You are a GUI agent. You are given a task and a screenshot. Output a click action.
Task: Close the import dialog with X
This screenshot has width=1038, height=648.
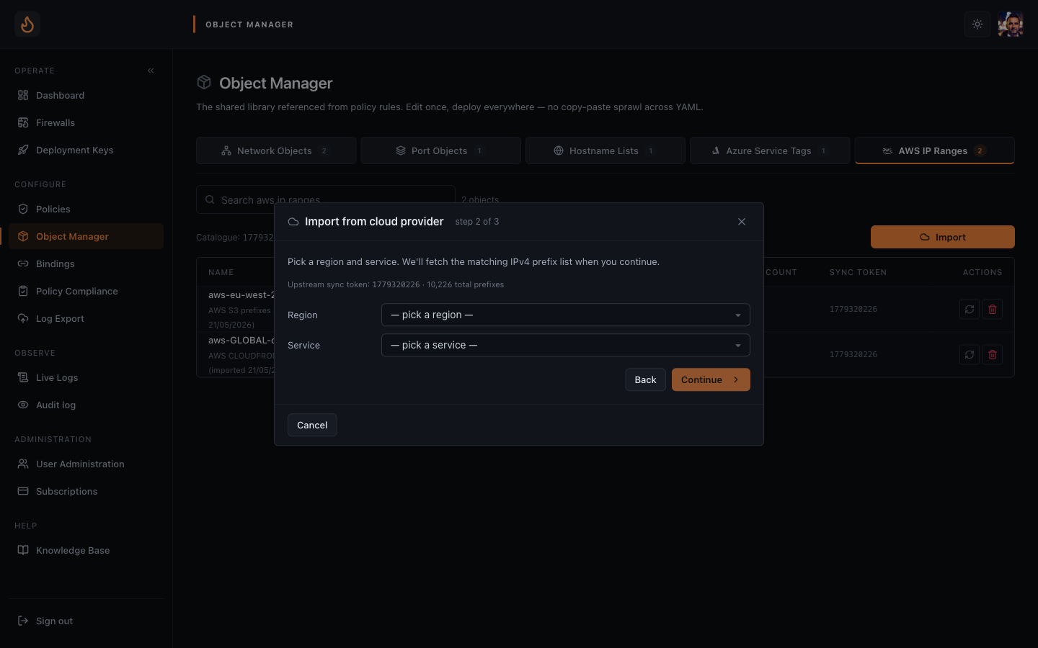pos(742,222)
